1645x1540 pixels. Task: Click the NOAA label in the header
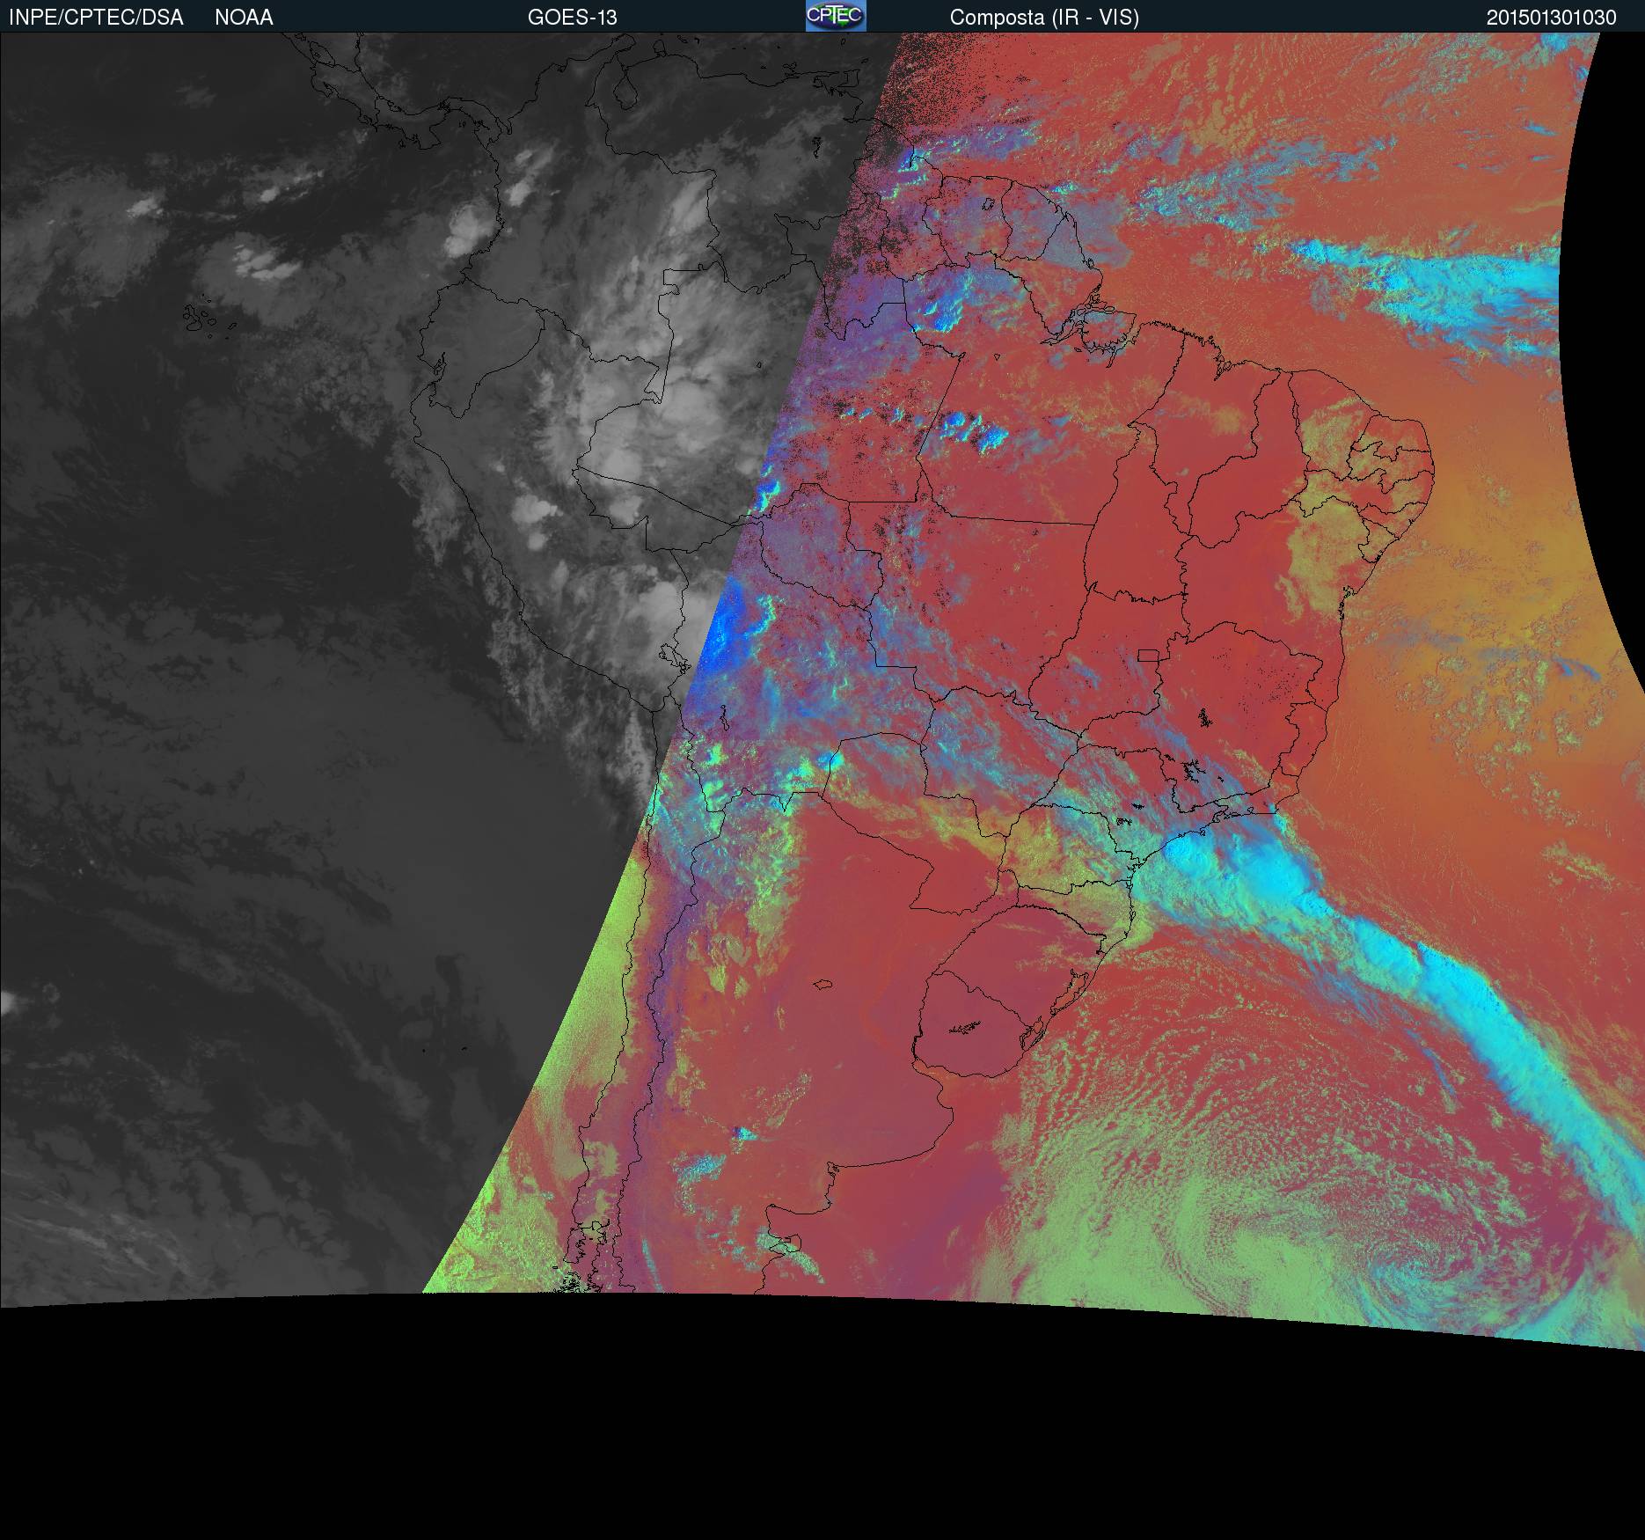[244, 18]
